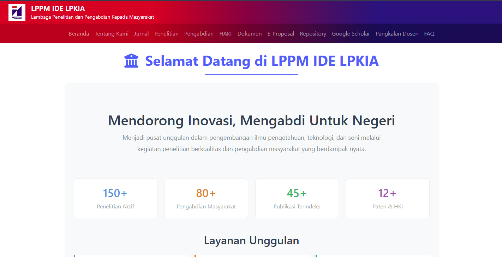502x257 pixels.
Task: Open the Jurnal menu
Action: [x=141, y=34]
